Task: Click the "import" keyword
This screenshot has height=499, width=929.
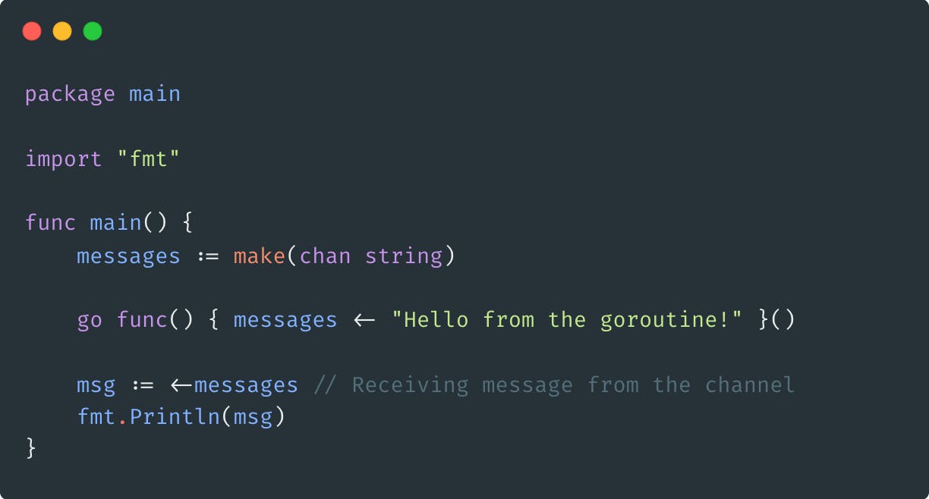Action: pos(63,159)
